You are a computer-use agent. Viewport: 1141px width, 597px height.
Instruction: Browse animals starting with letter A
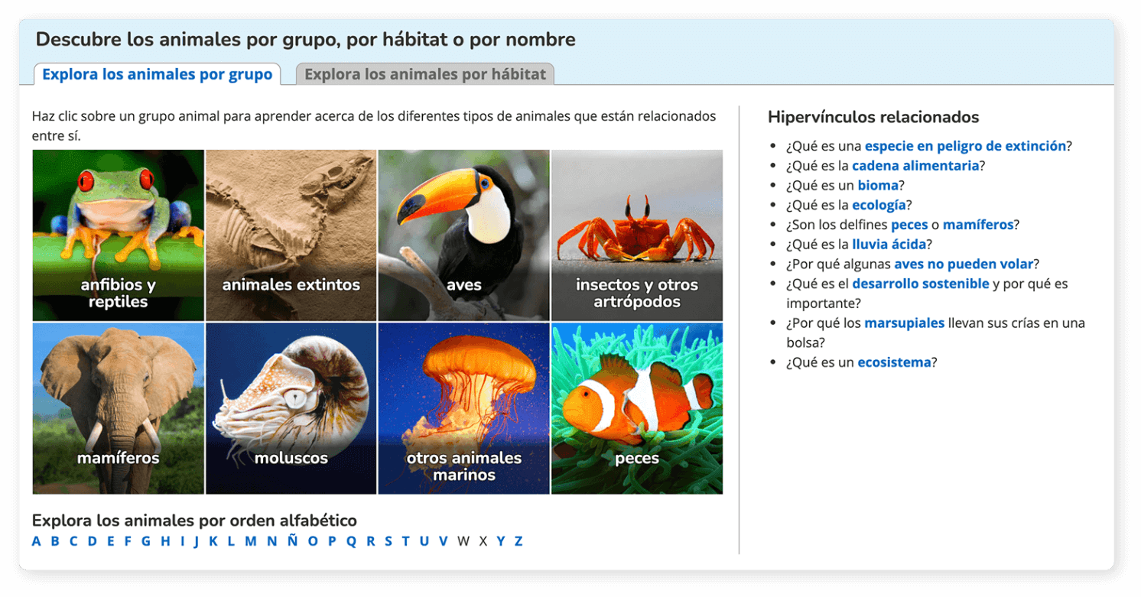36,541
